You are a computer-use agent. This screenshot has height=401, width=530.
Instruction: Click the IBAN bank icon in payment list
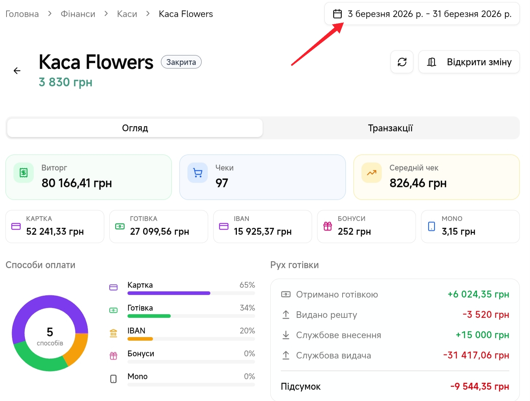click(x=113, y=333)
